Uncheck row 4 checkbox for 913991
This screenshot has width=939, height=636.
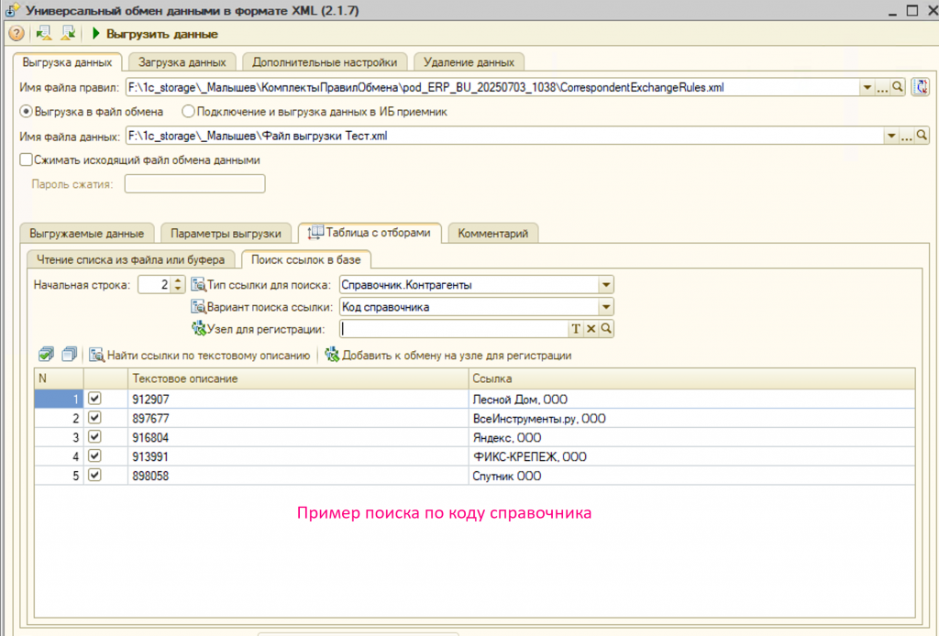[x=94, y=455]
